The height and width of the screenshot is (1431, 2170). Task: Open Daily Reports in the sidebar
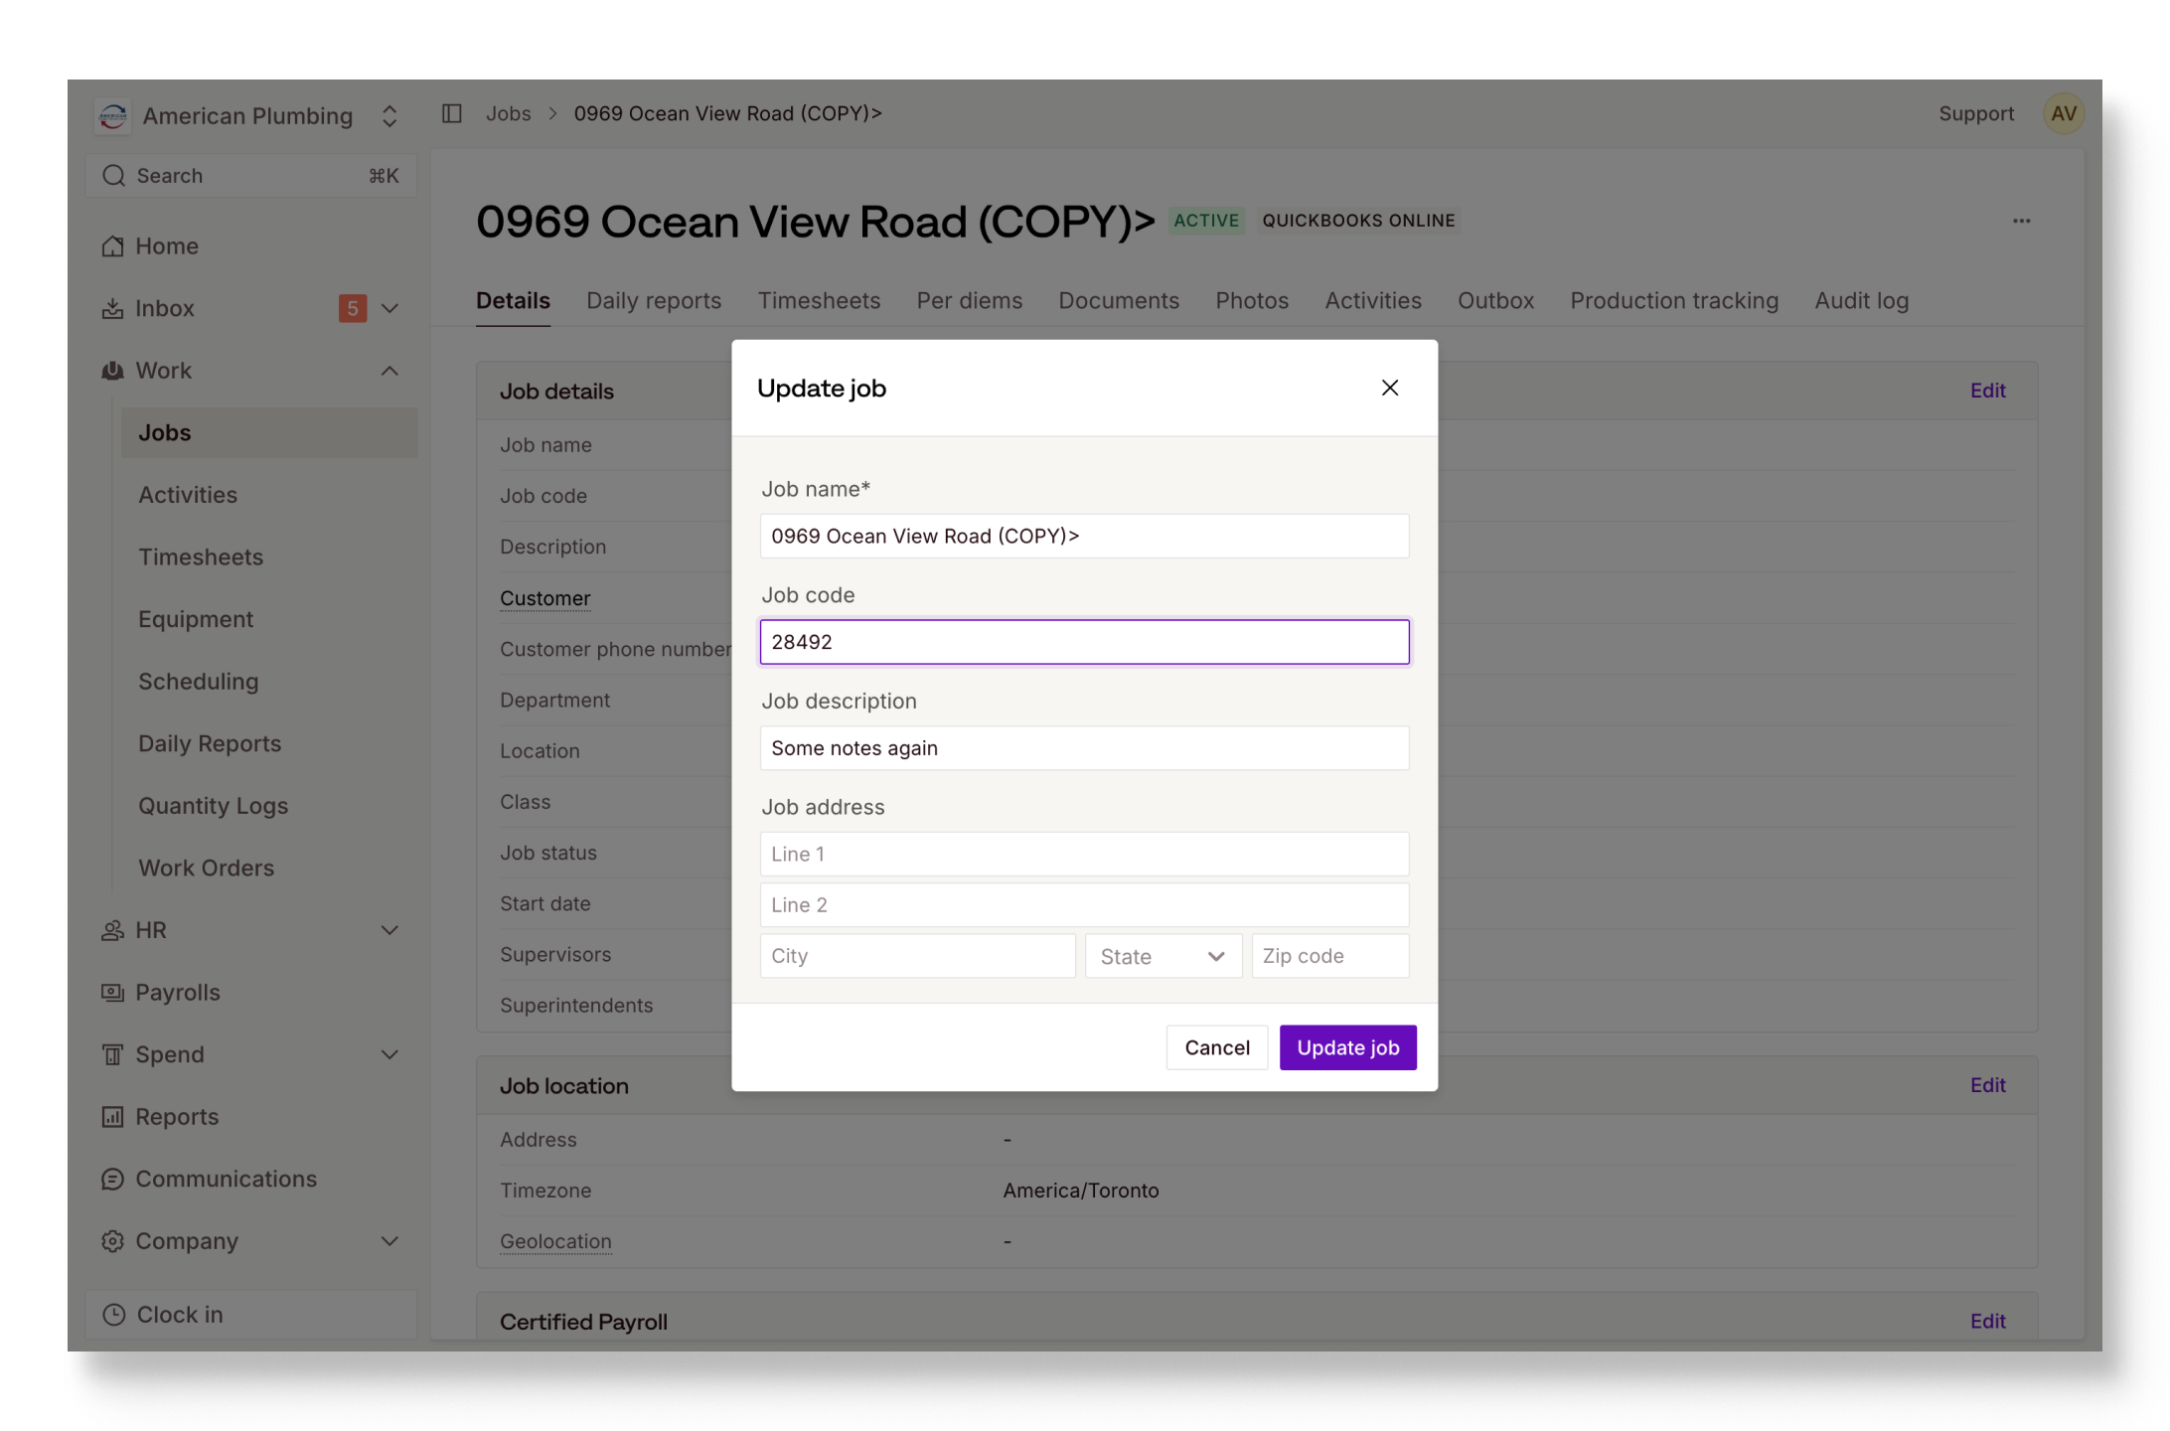210,743
